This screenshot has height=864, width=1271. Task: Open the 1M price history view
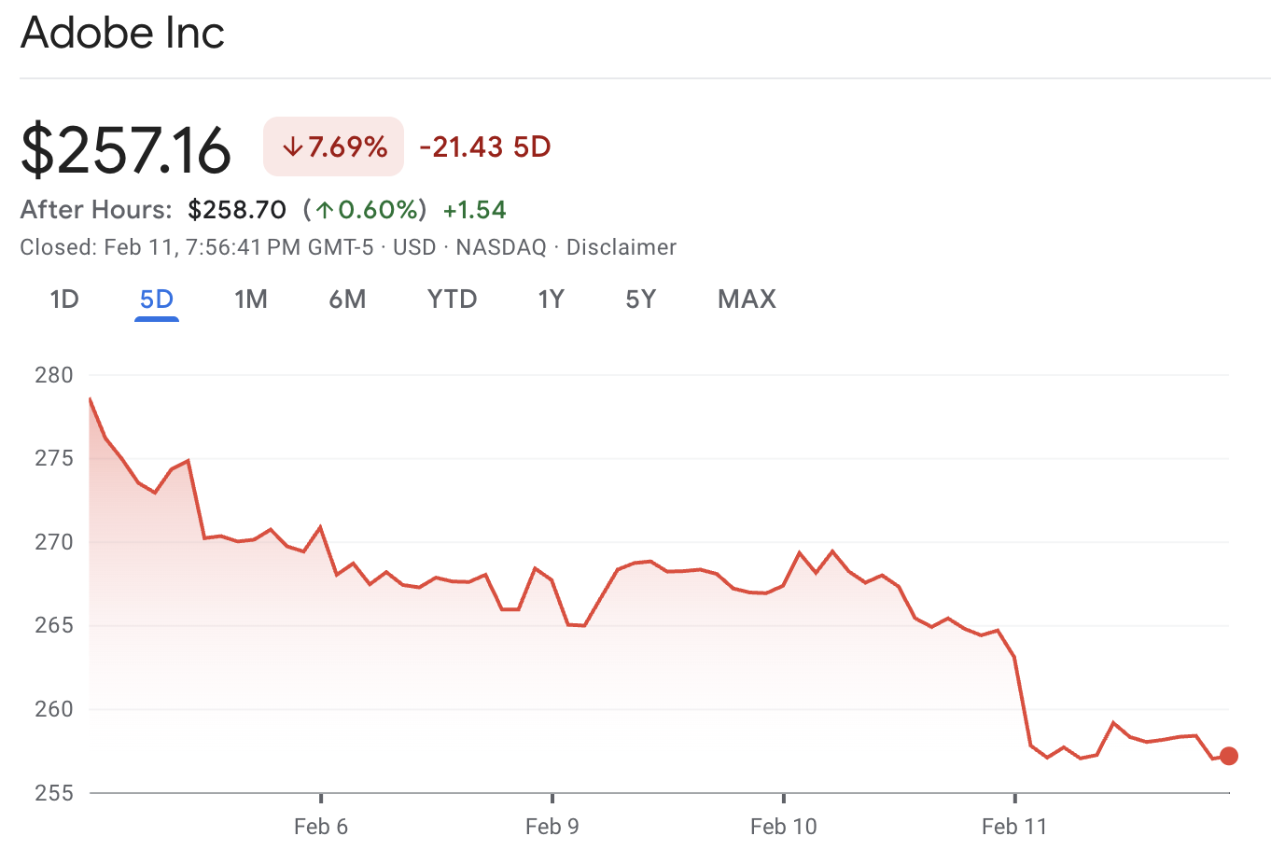click(x=251, y=299)
